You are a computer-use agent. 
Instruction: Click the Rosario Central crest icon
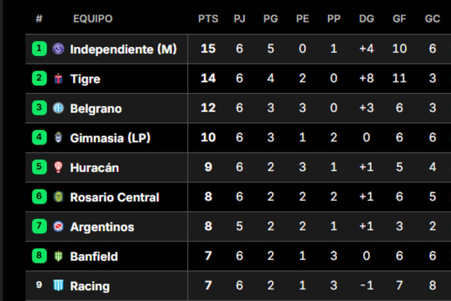[58, 197]
